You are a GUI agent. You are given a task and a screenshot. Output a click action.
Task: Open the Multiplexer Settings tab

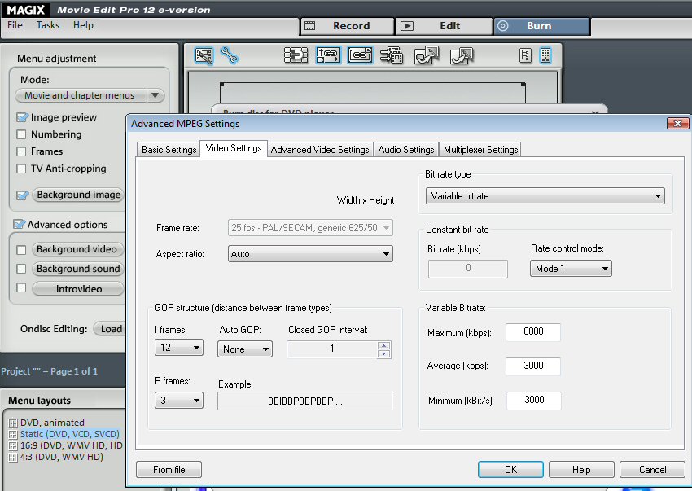[x=480, y=150]
